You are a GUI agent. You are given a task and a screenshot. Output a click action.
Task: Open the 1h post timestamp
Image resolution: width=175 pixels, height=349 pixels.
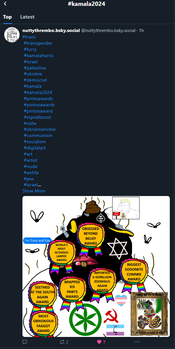point(141,30)
